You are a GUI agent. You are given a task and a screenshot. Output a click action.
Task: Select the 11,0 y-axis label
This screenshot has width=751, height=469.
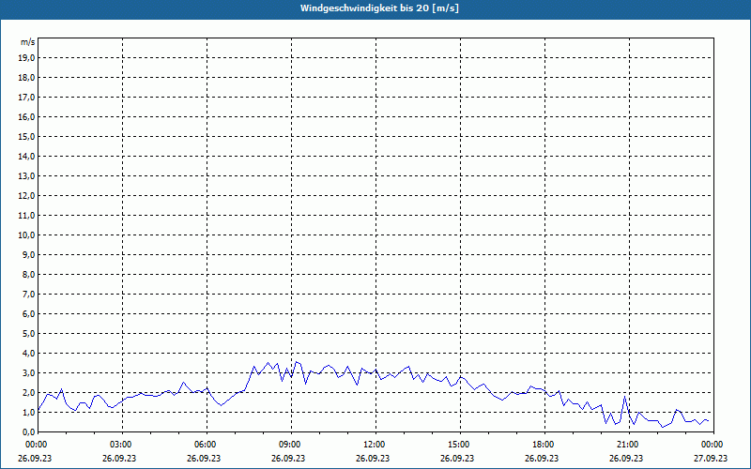(26, 216)
